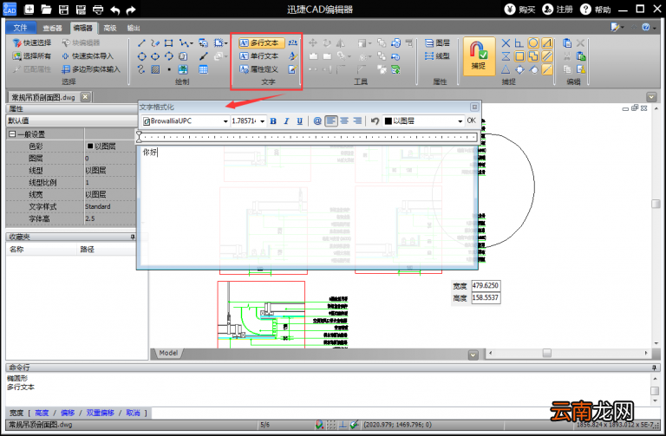Viewport: 666px width, 436px height.
Task: Switch to the 查看器 ribbon tab
Action: point(52,28)
